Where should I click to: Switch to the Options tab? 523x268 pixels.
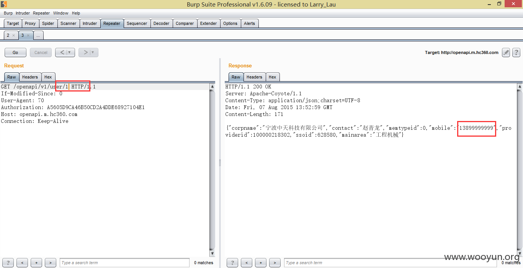pyautogui.click(x=230, y=23)
